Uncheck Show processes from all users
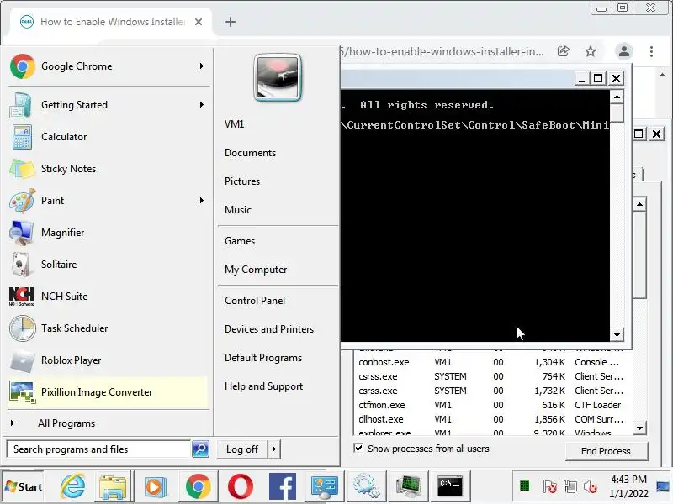Screen dimensions: 673x504 tap(358, 448)
